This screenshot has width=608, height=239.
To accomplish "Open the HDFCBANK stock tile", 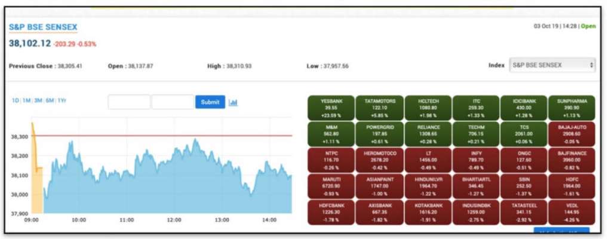I will pos(331,212).
